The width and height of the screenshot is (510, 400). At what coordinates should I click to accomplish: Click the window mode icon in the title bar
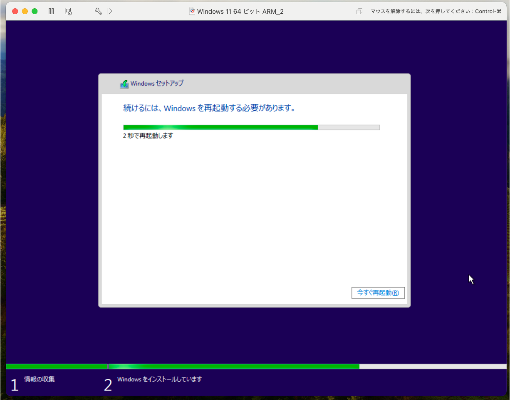pyautogui.click(x=359, y=12)
